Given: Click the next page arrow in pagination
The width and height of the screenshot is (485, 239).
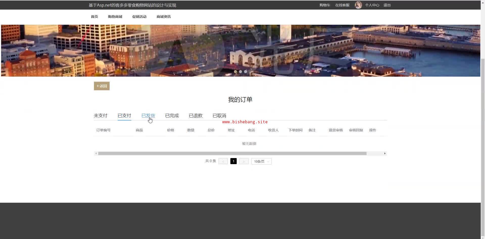Looking at the screenshot, I should point(244,161).
